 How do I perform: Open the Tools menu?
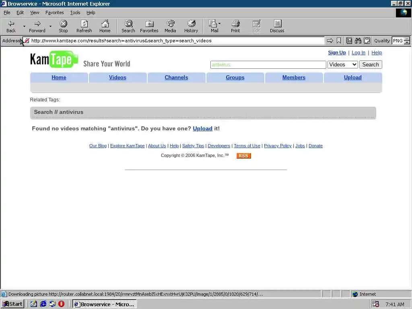point(75,12)
